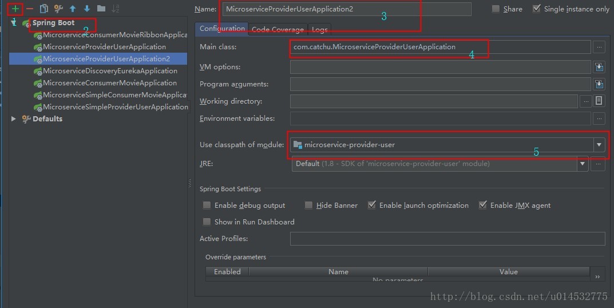Edit defaults wrench icon in toolbar
The image size is (614, 308).
pyautogui.click(x=58, y=8)
